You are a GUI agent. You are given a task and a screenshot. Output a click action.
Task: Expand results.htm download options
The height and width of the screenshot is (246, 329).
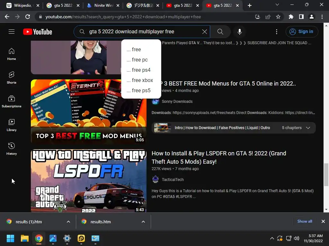[143, 222]
